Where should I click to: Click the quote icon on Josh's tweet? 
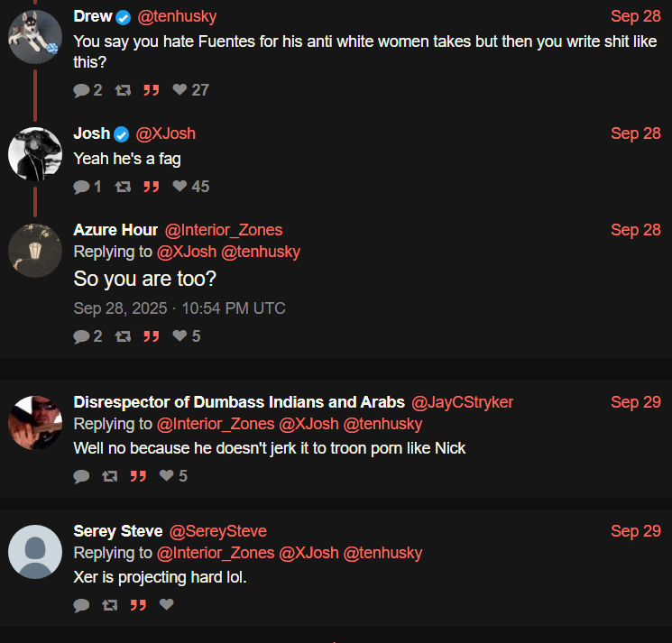pyautogui.click(x=151, y=187)
